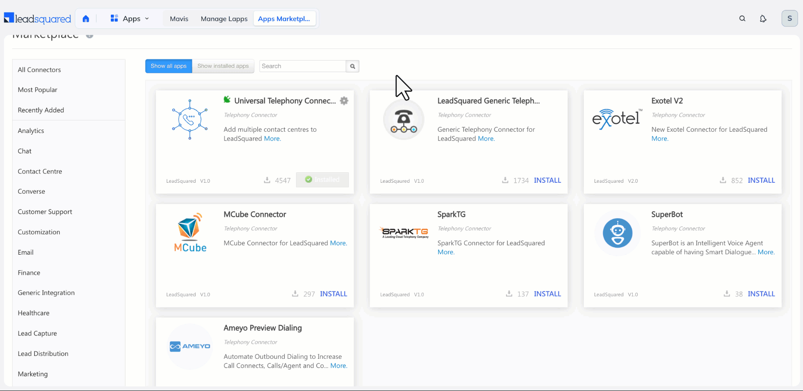The height and width of the screenshot is (391, 803).
Task: Filter by Healthcare category
Action: click(33, 313)
